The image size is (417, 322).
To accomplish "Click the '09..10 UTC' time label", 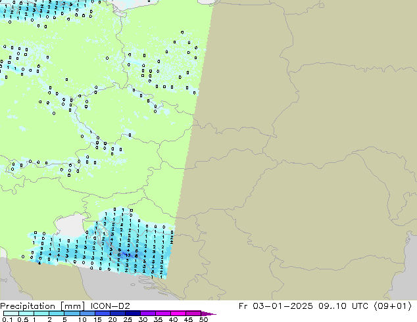I will pyautogui.click(x=343, y=306).
